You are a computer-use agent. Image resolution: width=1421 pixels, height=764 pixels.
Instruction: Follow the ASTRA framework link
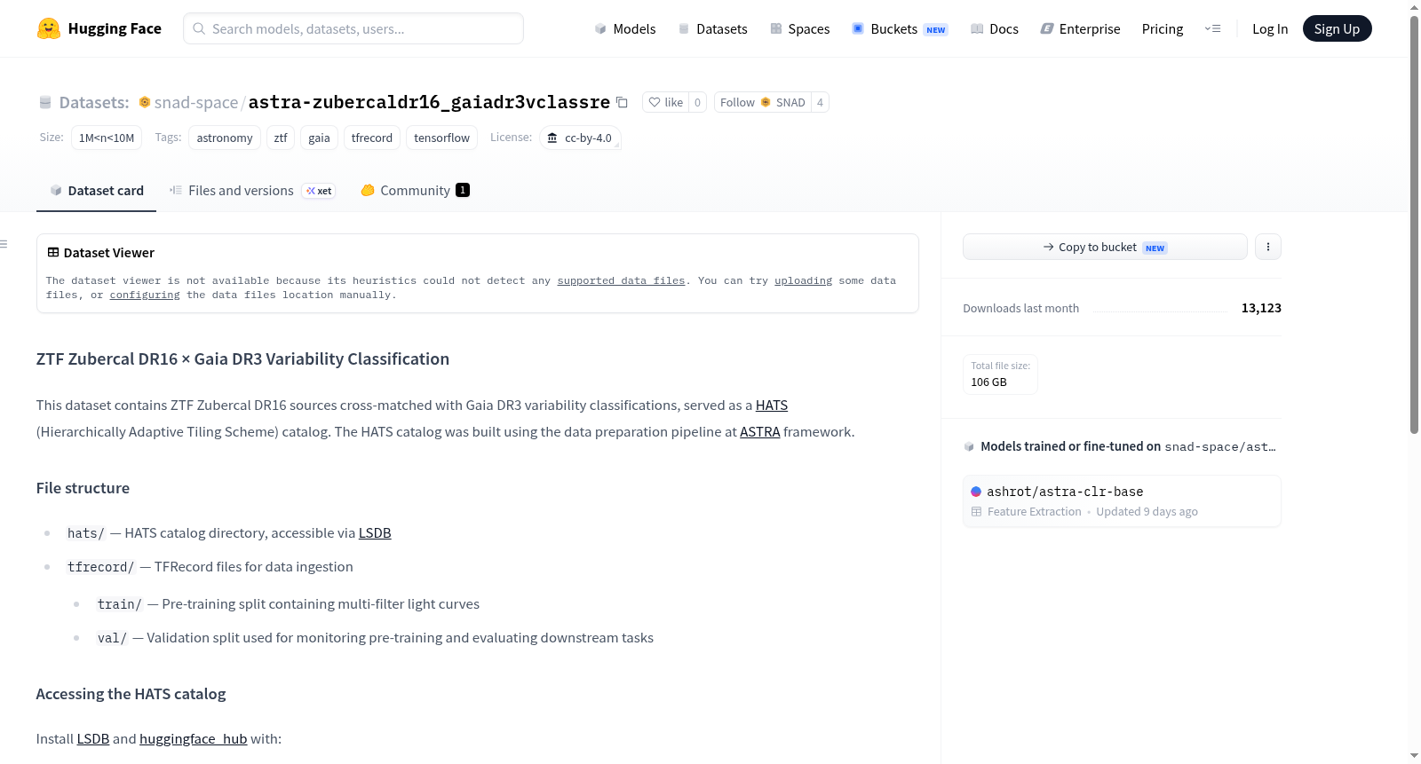760,431
